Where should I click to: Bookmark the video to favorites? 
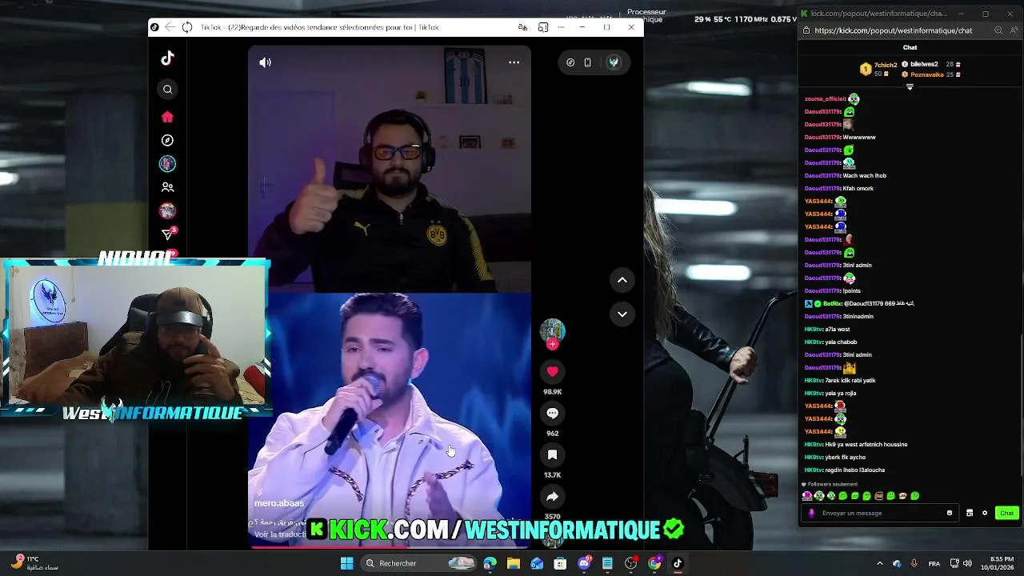(552, 454)
